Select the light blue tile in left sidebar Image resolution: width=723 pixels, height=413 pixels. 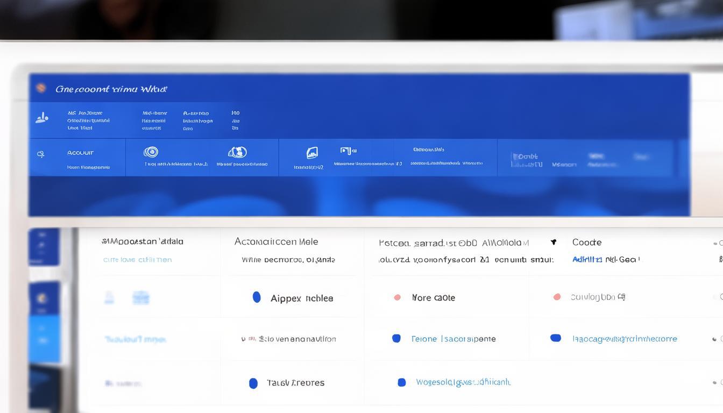(x=44, y=339)
